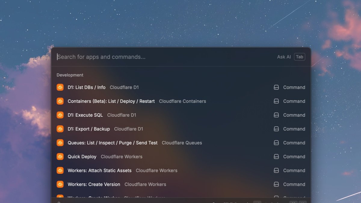Select Workers: Create Version command
The height and width of the screenshot is (203, 361).
point(181,184)
